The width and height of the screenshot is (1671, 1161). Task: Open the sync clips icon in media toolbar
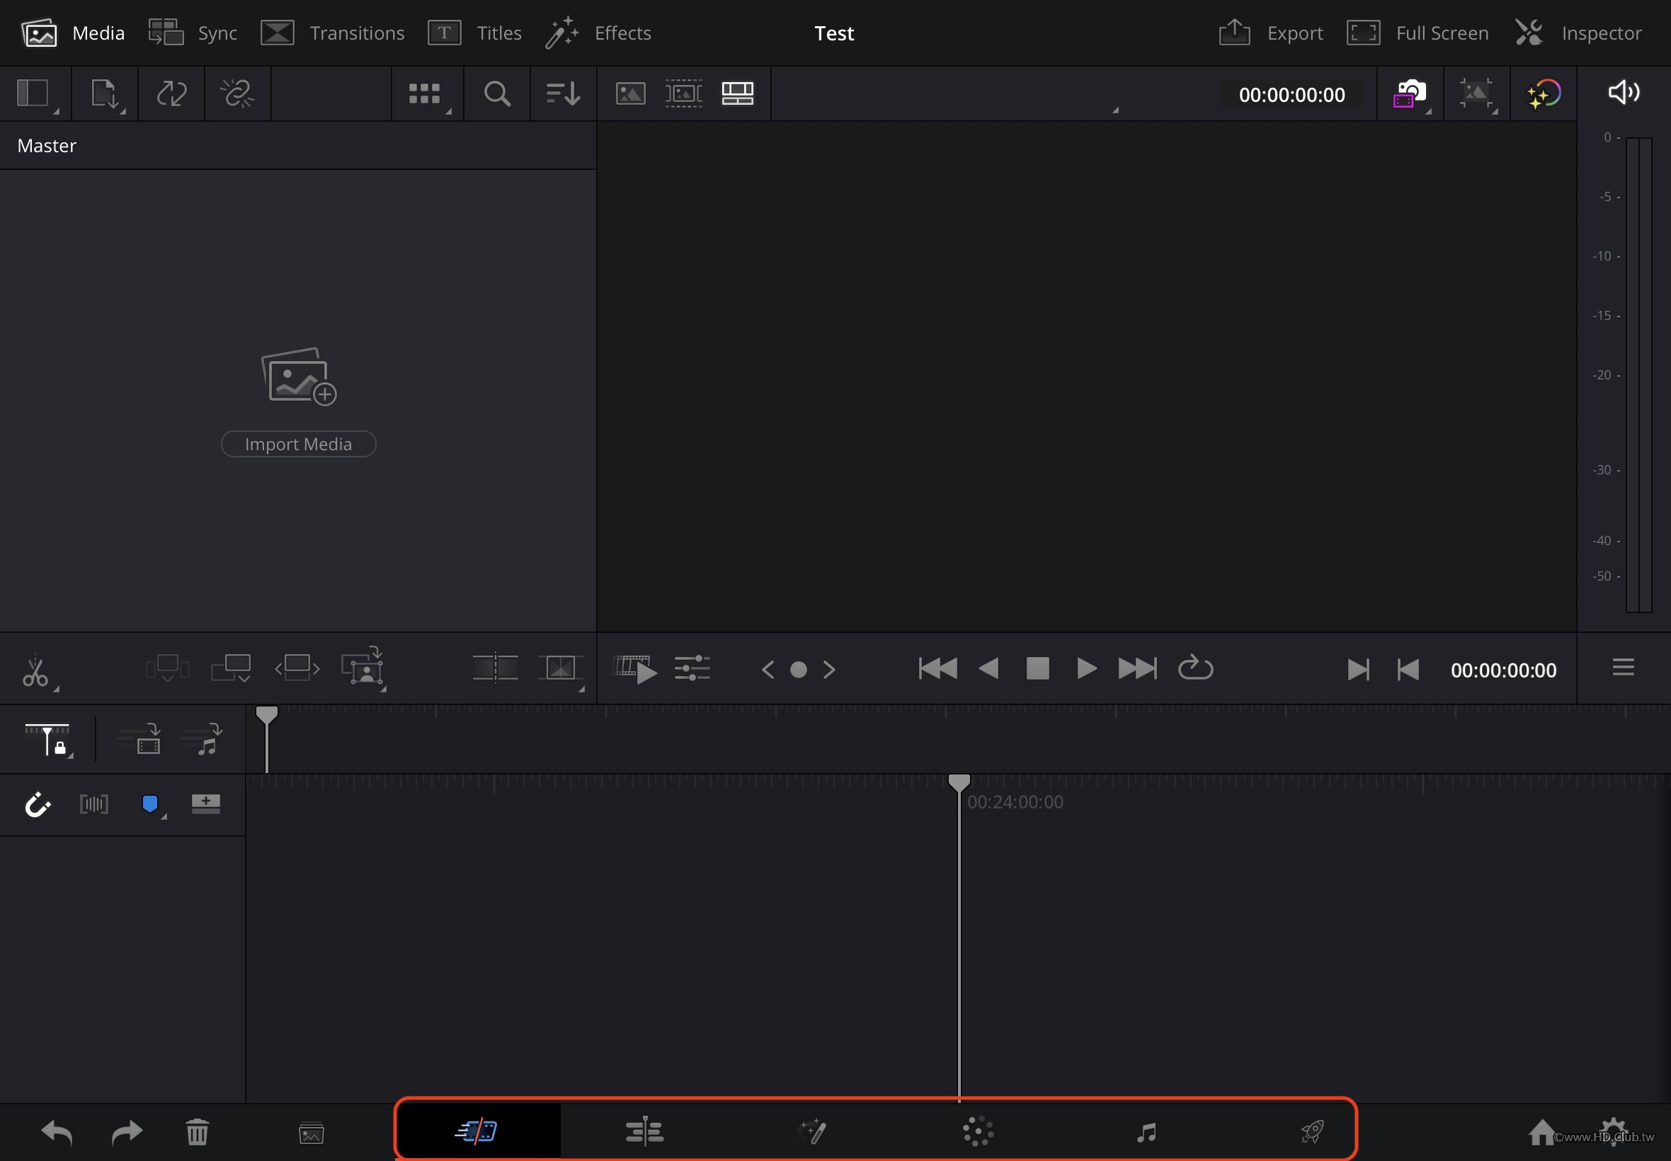point(171,94)
